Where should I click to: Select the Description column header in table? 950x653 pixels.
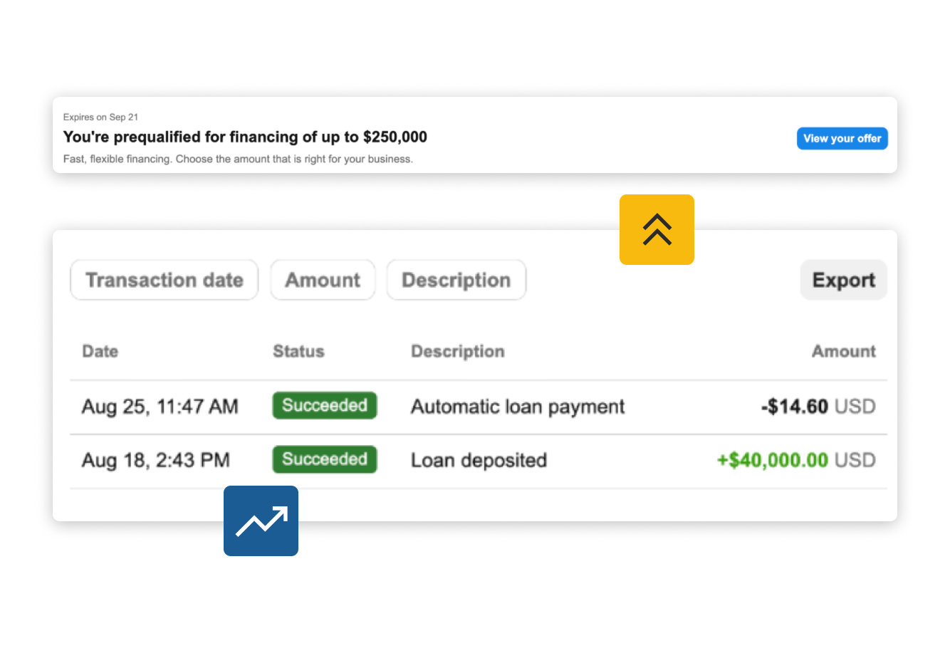click(x=458, y=351)
